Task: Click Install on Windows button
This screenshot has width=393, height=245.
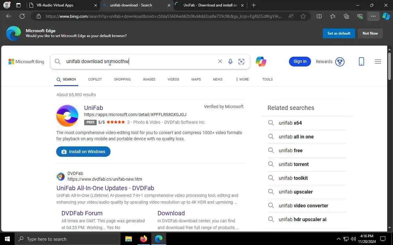Action: [x=83, y=152]
